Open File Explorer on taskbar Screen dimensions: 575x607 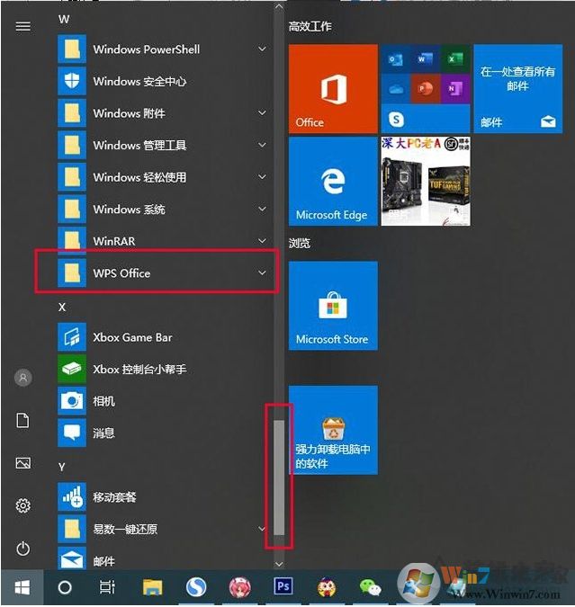152,587
